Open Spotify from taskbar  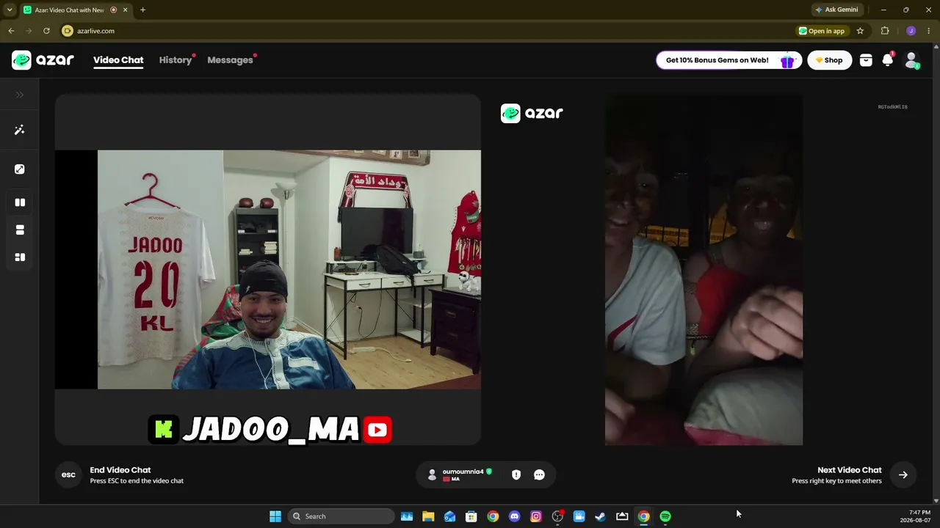coord(665,516)
